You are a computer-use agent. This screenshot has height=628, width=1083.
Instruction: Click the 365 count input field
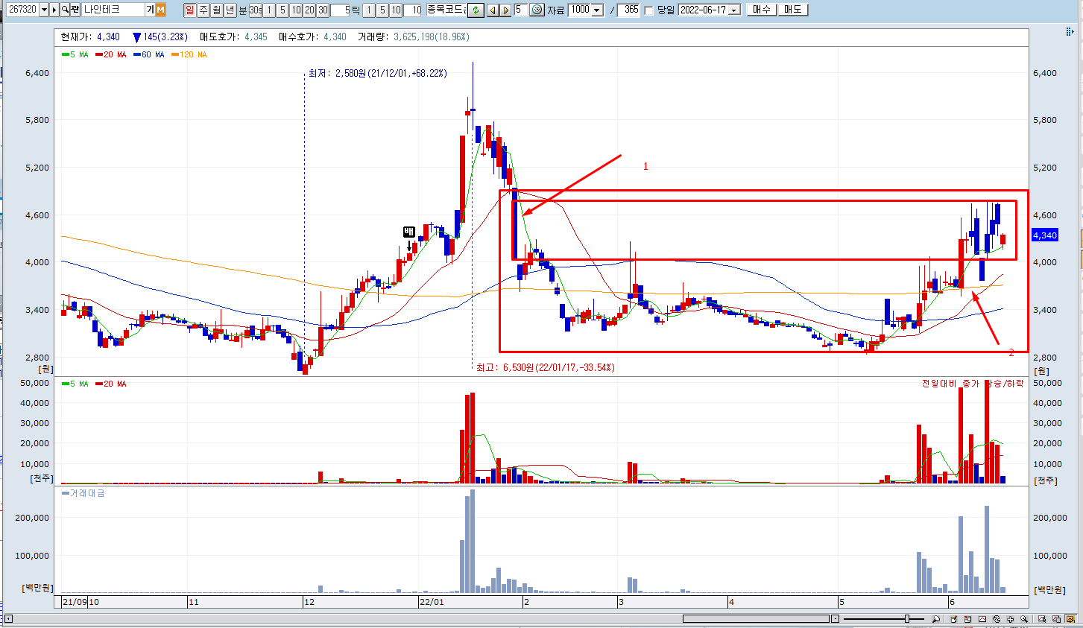pos(628,10)
